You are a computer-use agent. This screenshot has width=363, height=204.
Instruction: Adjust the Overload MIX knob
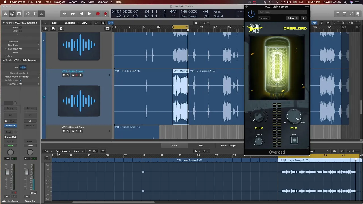(294, 116)
